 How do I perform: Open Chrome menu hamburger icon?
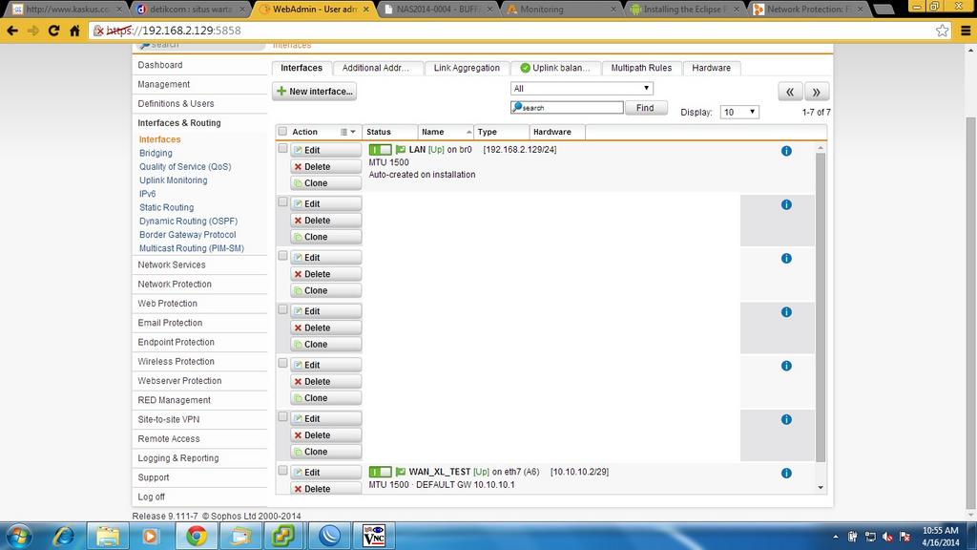click(966, 31)
